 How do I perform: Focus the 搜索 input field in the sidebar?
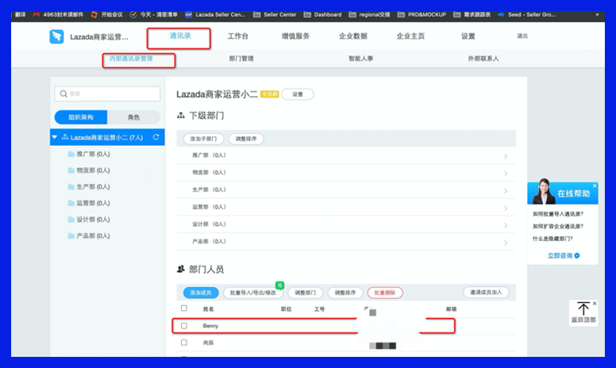pyautogui.click(x=107, y=94)
